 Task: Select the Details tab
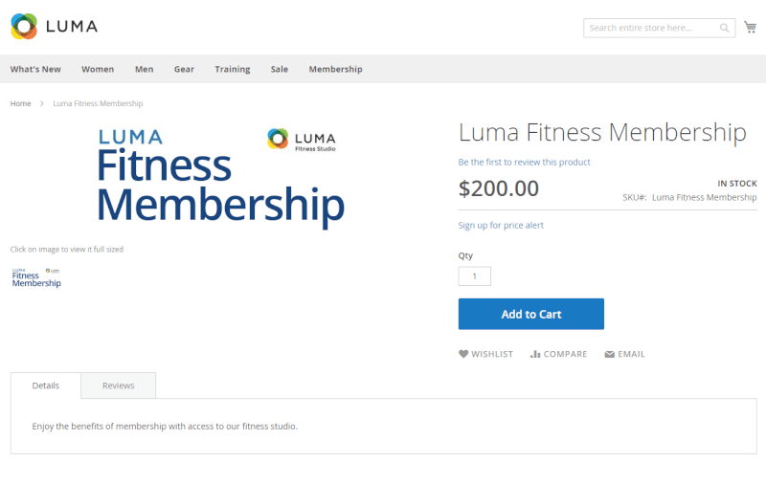(46, 385)
